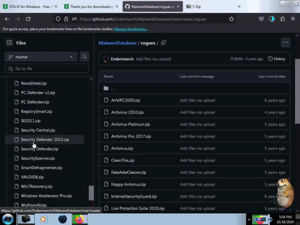The image size is (300, 225).
Task: Switch to Thank you for downloading tab
Action: pyautogui.click(x=91, y=7)
